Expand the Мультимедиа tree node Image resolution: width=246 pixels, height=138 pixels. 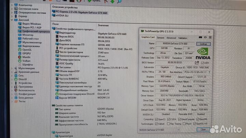12,68
